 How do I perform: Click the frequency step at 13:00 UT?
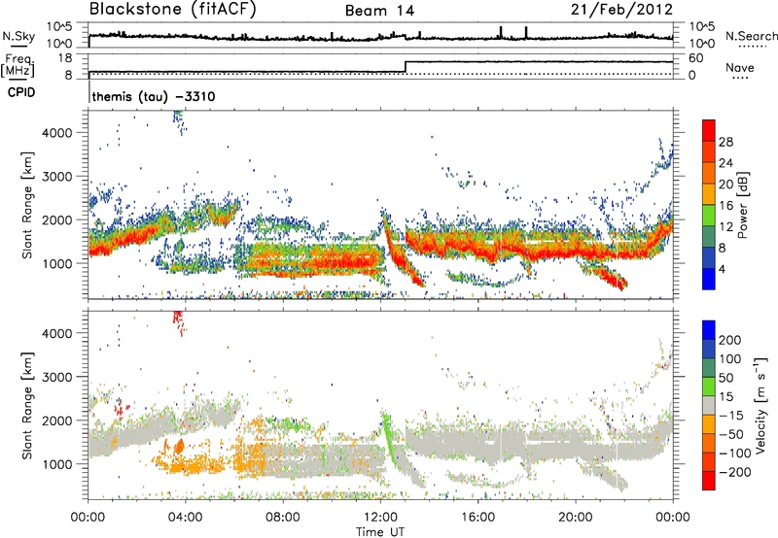pos(406,67)
